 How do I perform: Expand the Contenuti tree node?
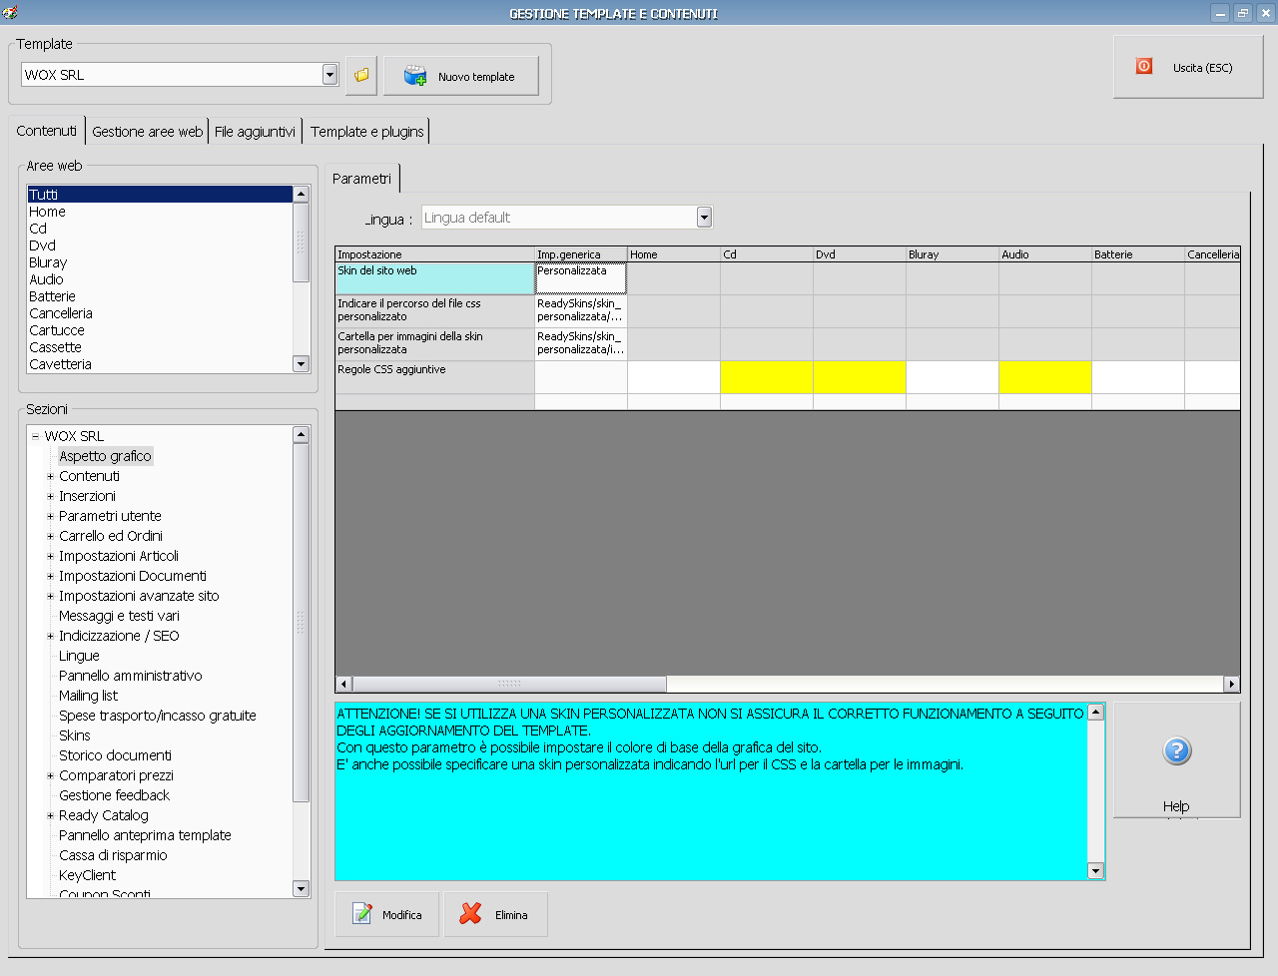[x=50, y=476]
